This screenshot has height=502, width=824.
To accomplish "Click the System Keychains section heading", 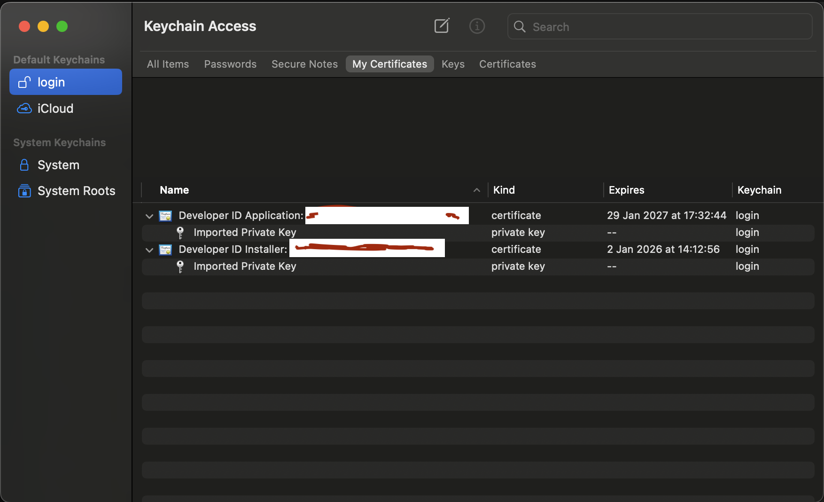I will click(60, 142).
